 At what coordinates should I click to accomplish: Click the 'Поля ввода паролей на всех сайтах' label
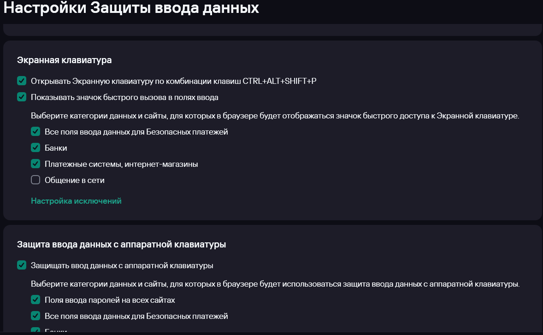(110, 300)
